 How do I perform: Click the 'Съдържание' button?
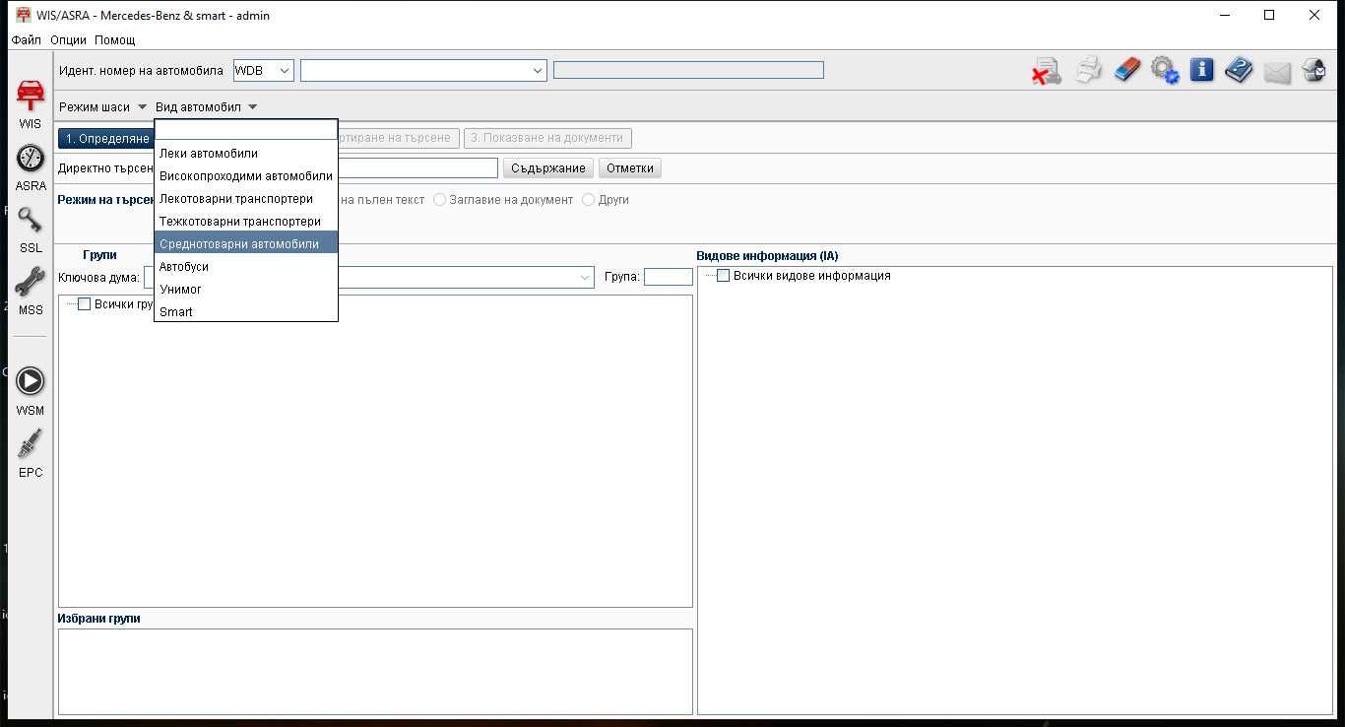tap(548, 168)
